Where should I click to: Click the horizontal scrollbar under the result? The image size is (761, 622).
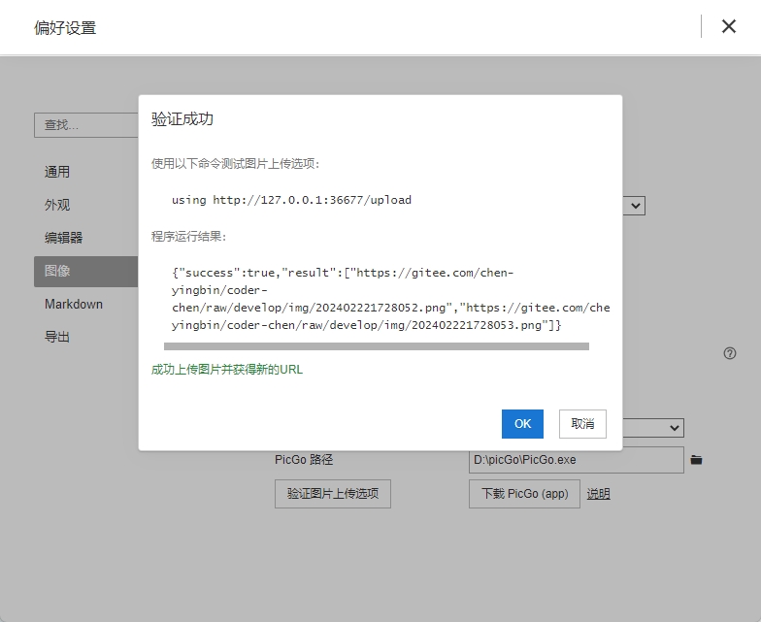coord(377,346)
